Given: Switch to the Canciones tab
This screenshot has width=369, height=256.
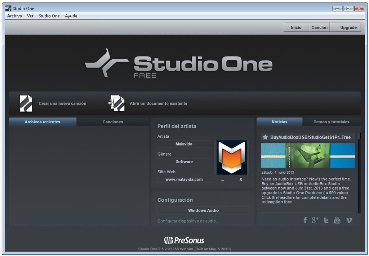Looking at the screenshot, I should (113, 122).
